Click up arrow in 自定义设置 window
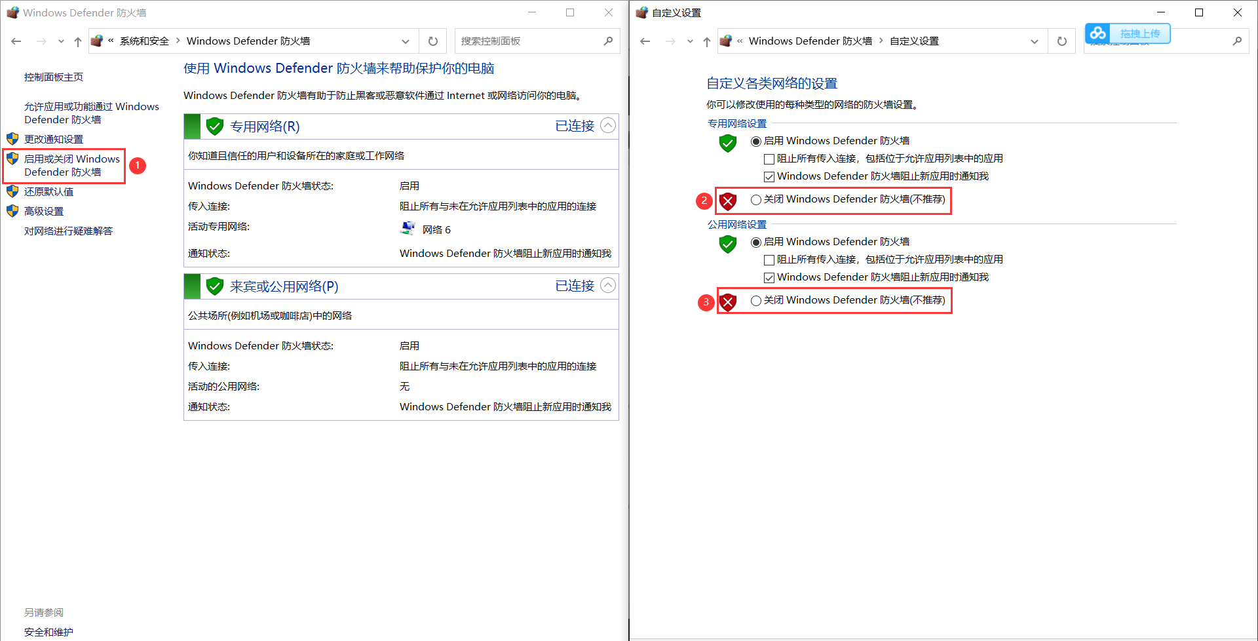Screen dimensions: 1258x641 tap(707, 41)
